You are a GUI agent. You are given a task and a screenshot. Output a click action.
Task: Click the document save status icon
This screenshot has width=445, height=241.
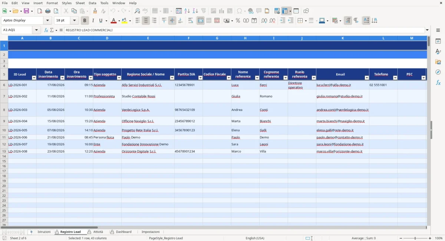point(4,238)
